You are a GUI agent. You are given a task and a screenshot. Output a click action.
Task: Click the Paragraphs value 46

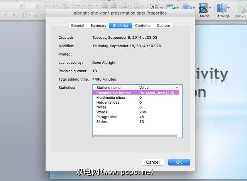tap(142, 117)
